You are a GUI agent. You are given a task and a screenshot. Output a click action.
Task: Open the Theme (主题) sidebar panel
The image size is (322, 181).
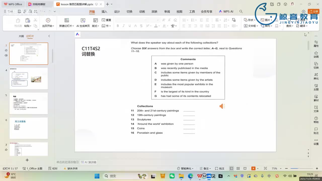[x=316, y=87]
